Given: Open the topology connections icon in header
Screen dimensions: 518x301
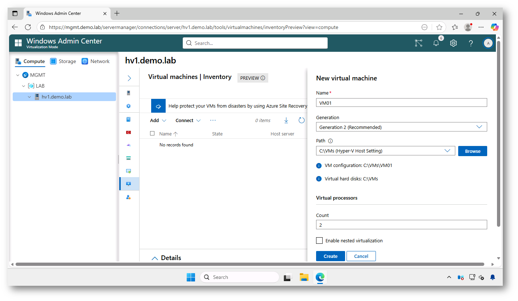Looking at the screenshot, I should pyautogui.click(x=419, y=43).
